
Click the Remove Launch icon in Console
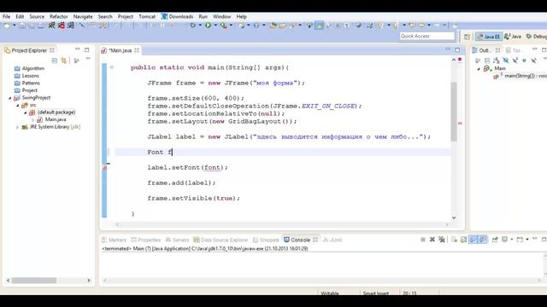click(432, 240)
